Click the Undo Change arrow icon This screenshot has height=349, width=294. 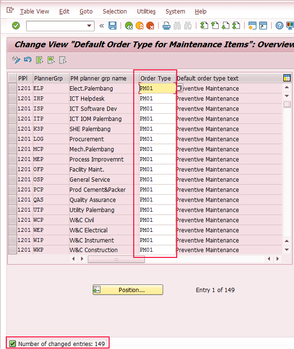(28, 60)
